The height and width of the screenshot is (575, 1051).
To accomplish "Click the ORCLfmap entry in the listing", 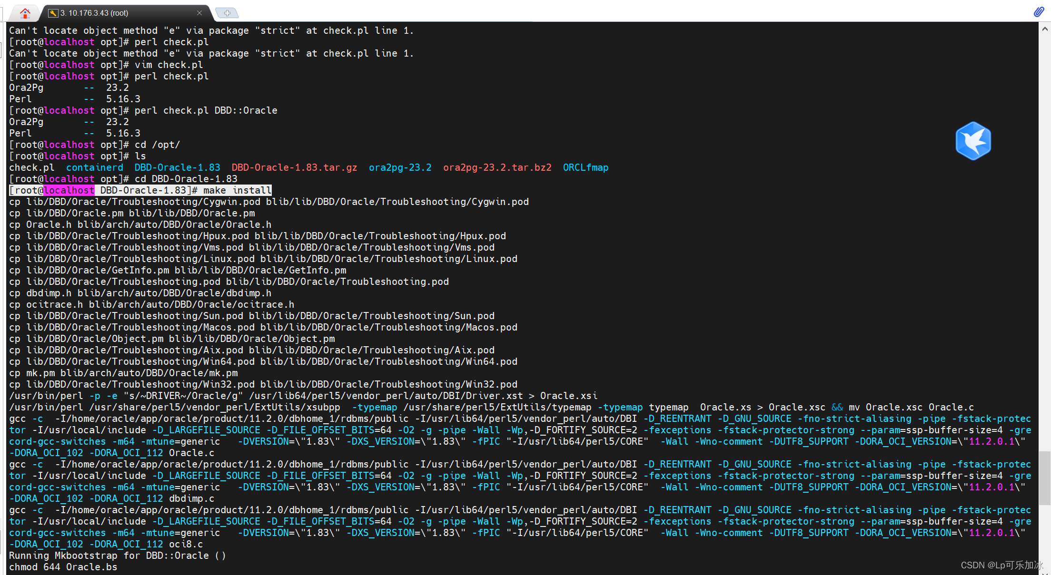I will point(585,167).
